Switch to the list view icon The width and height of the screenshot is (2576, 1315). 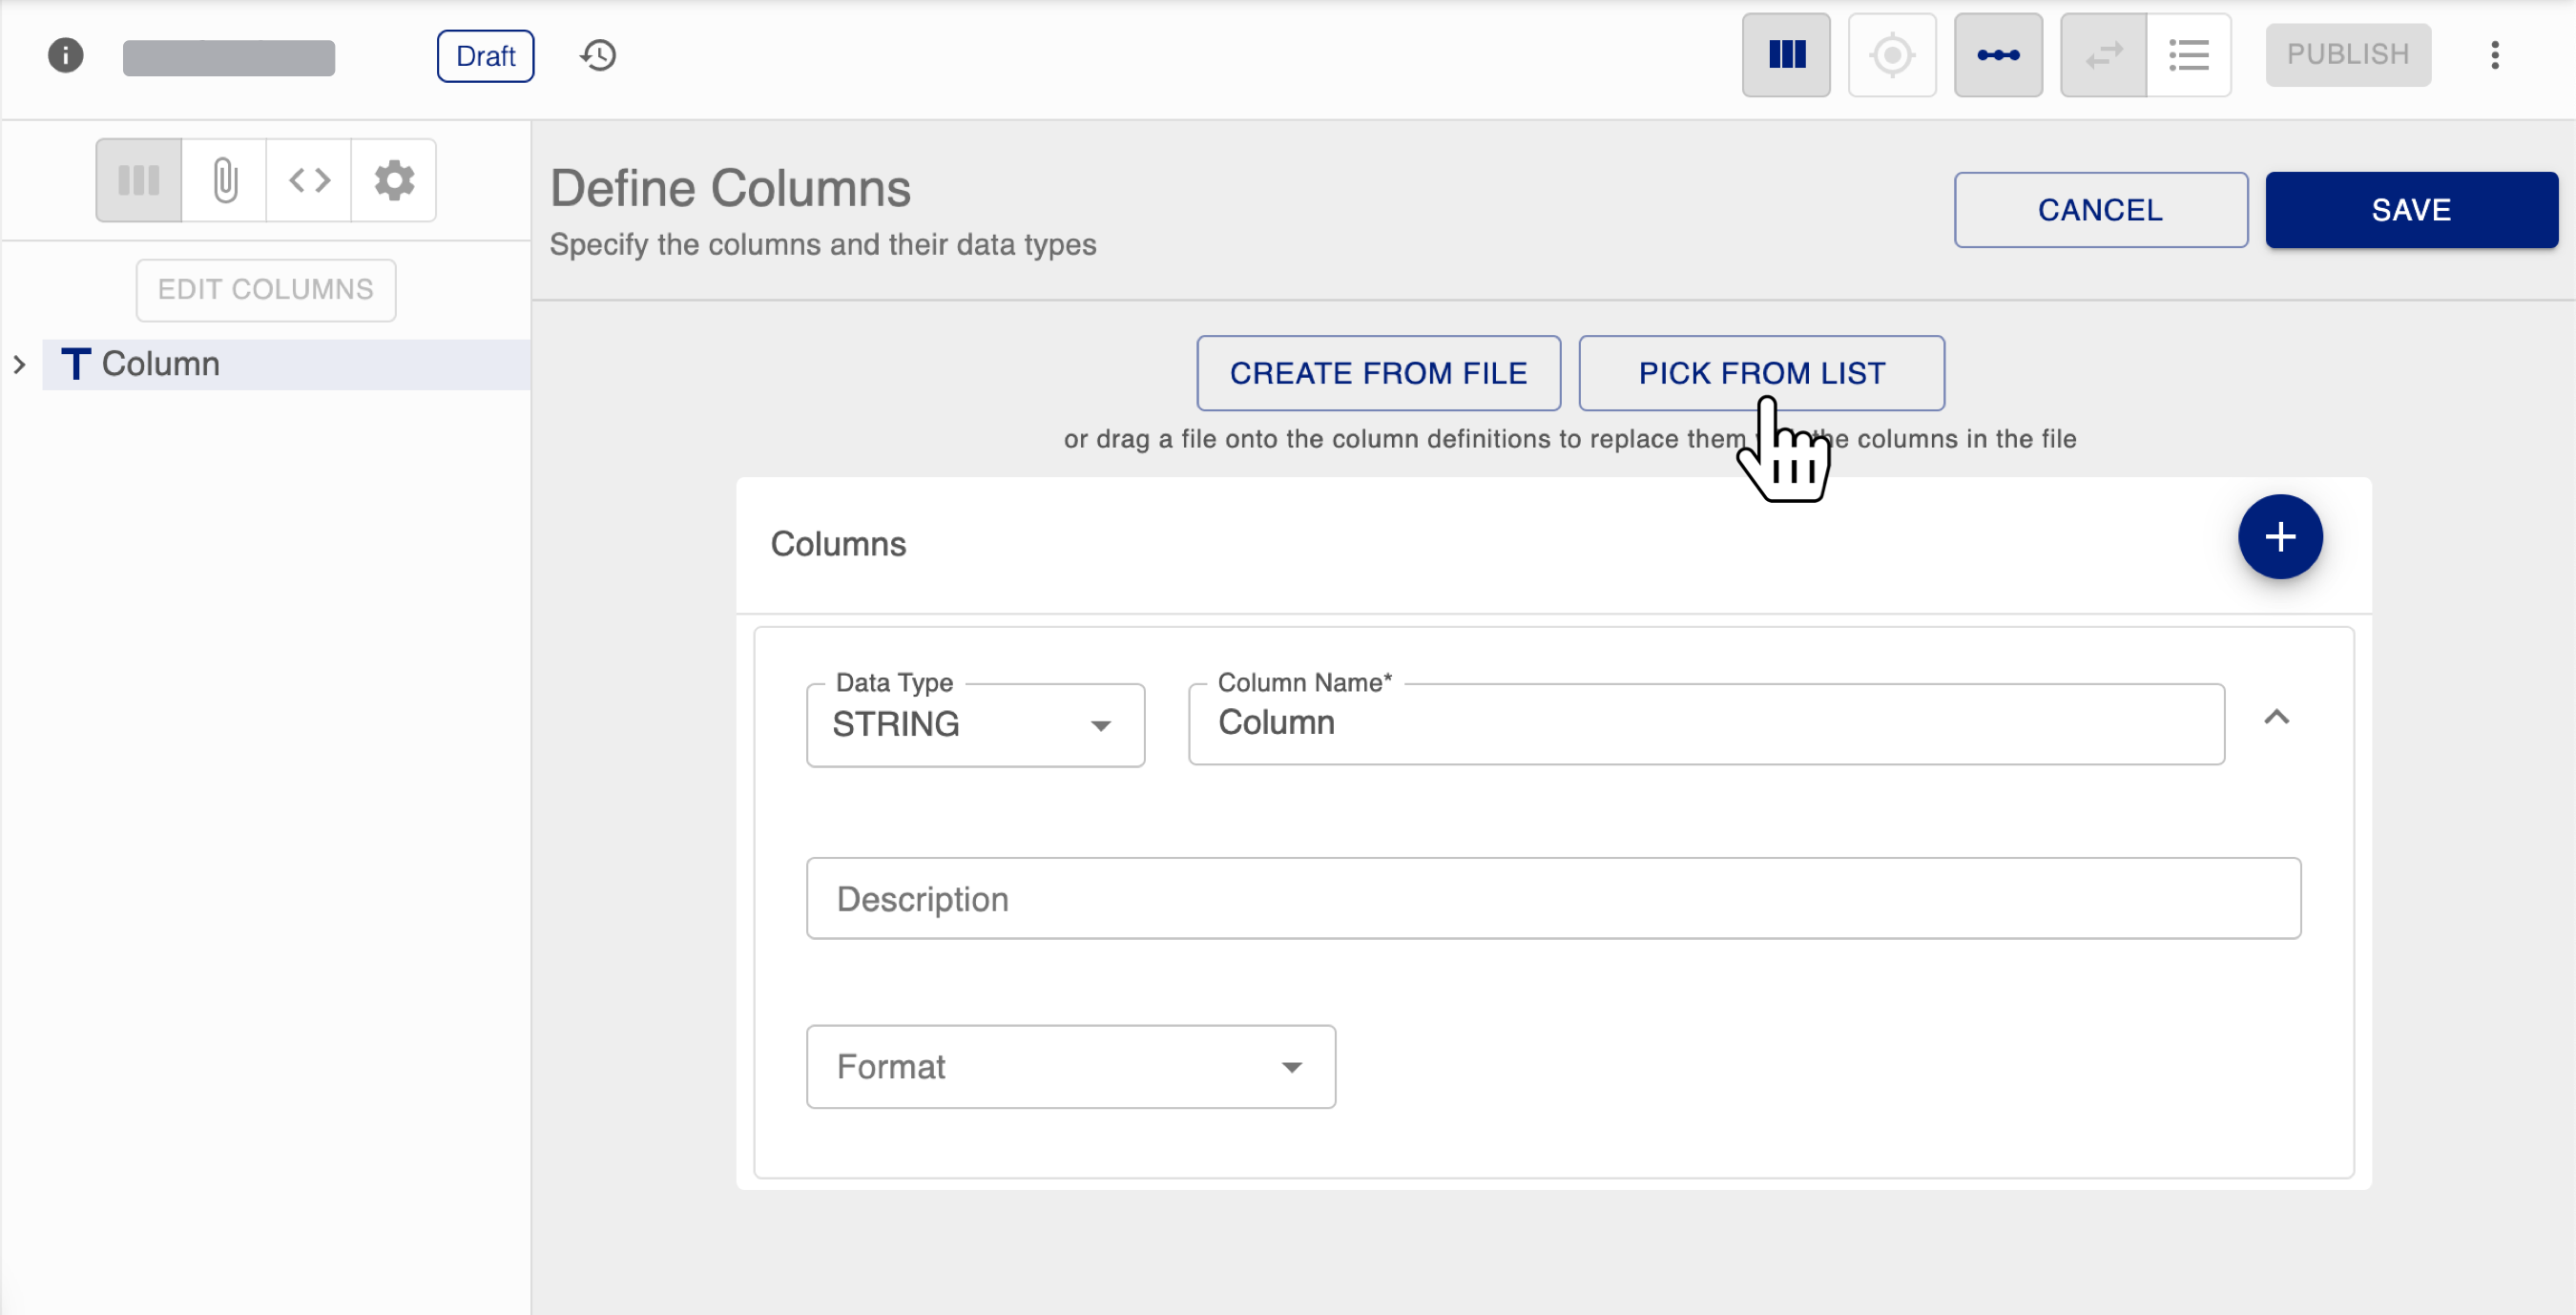(2188, 55)
